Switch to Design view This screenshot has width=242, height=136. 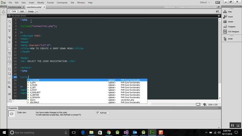coord(31,11)
